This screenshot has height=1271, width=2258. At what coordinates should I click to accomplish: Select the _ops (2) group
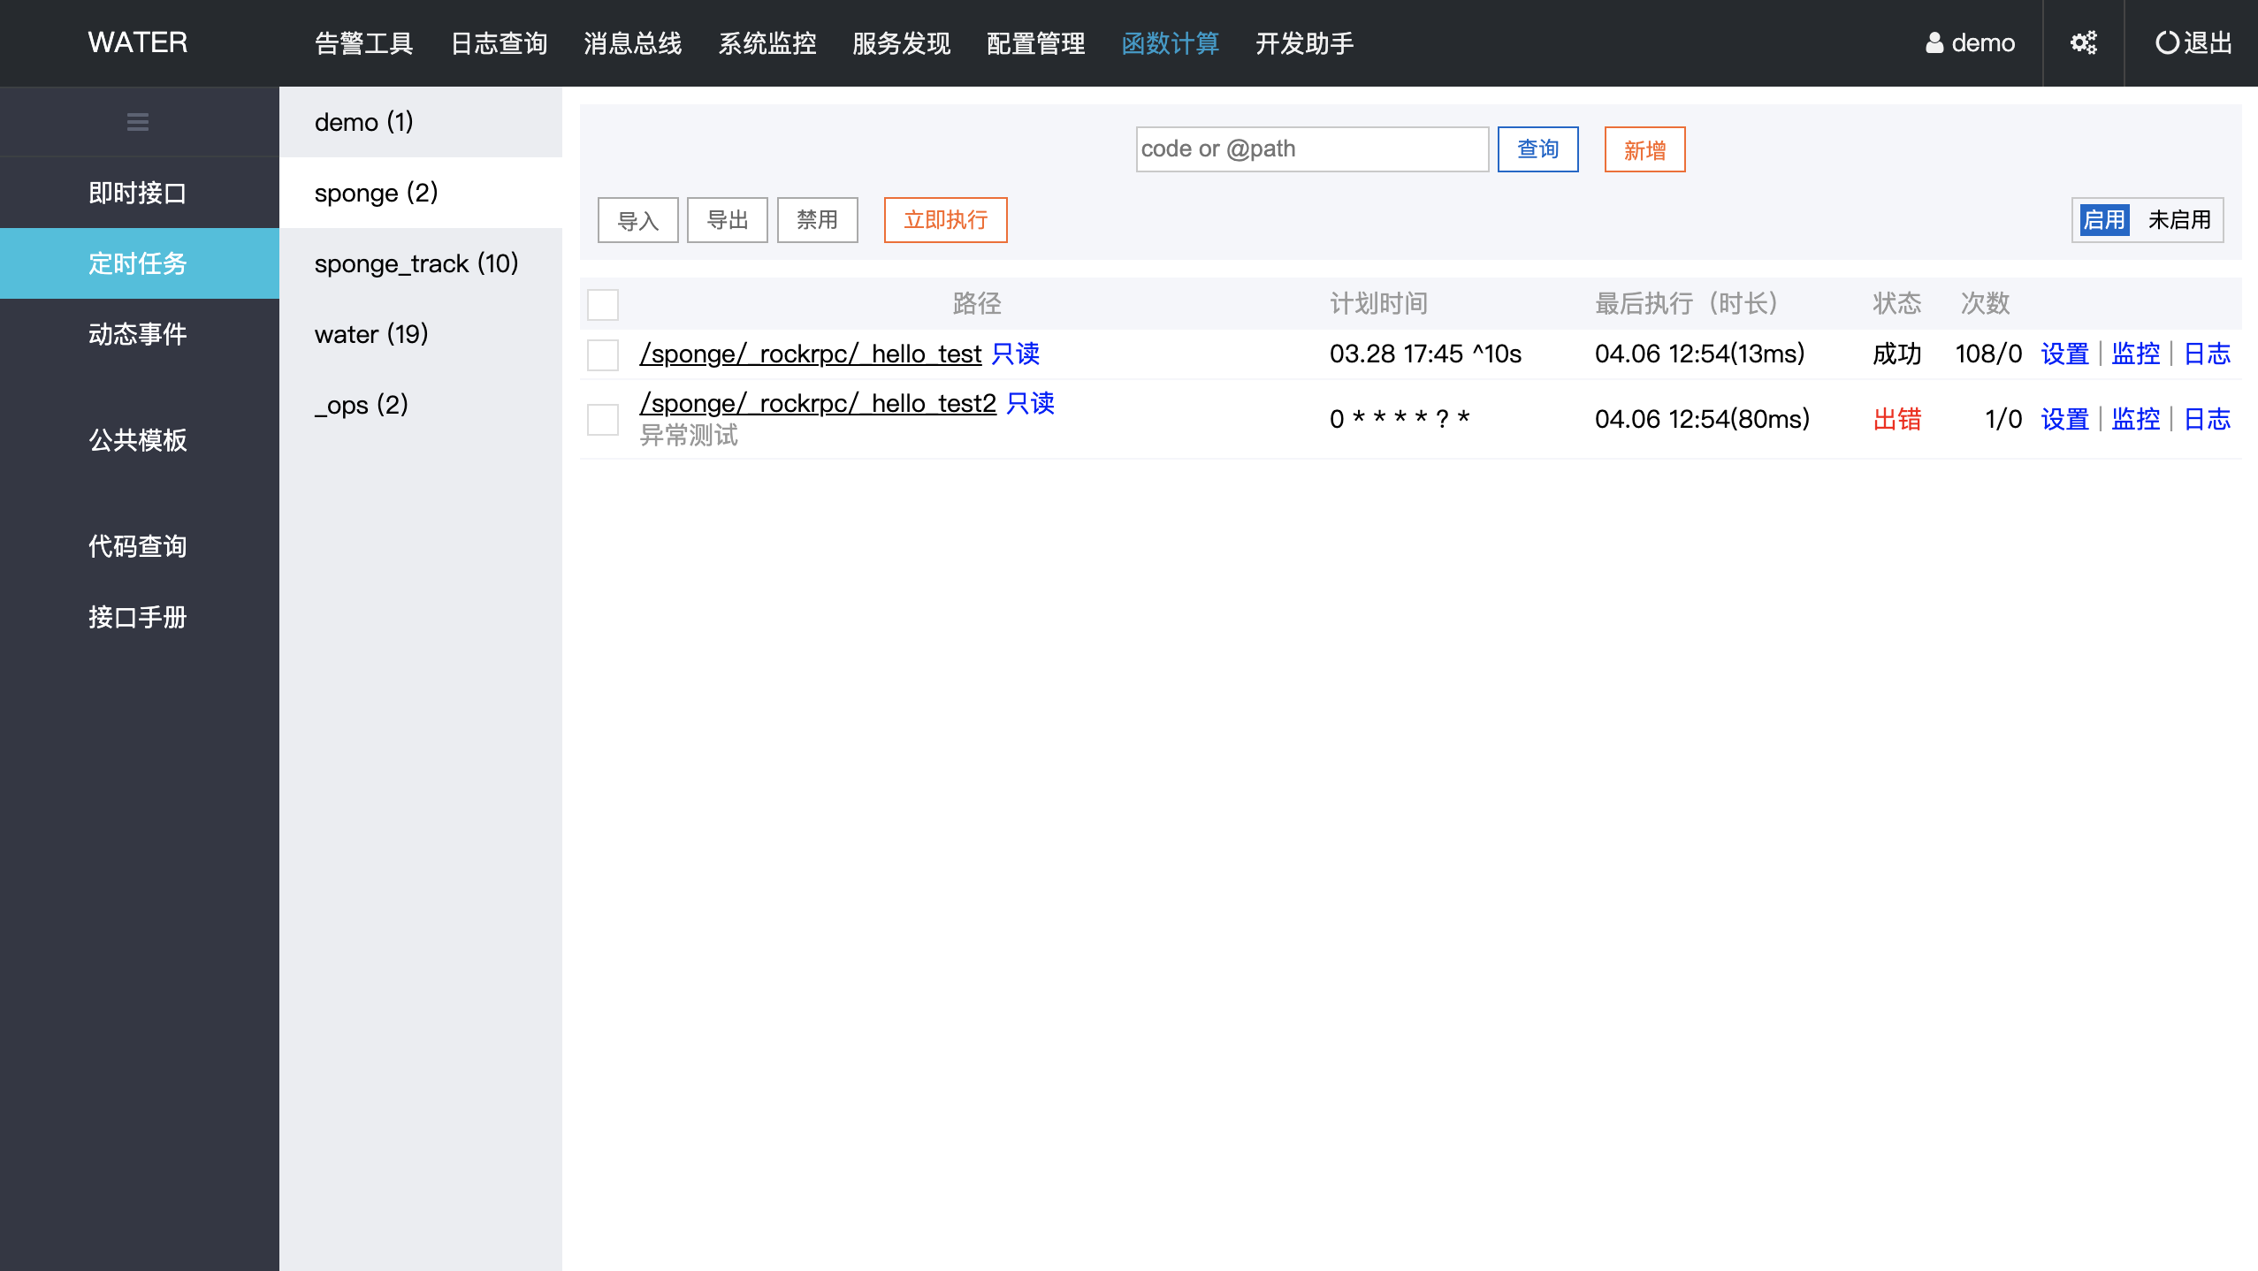421,405
